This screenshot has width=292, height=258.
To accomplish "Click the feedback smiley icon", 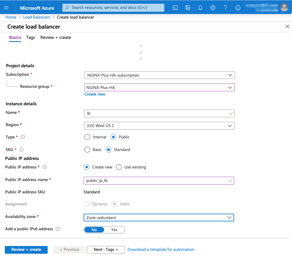I will (x=238, y=8).
